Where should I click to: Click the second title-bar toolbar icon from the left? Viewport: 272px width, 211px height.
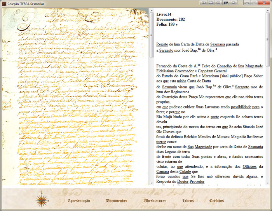(x=211, y=3)
